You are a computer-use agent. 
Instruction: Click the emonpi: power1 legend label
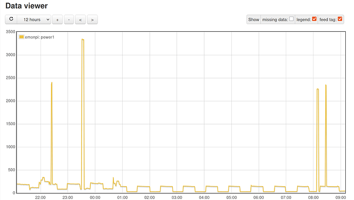(x=40, y=37)
